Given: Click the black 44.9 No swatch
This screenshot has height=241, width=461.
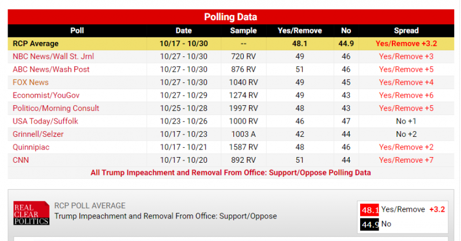Looking at the screenshot, I should [x=369, y=224].
